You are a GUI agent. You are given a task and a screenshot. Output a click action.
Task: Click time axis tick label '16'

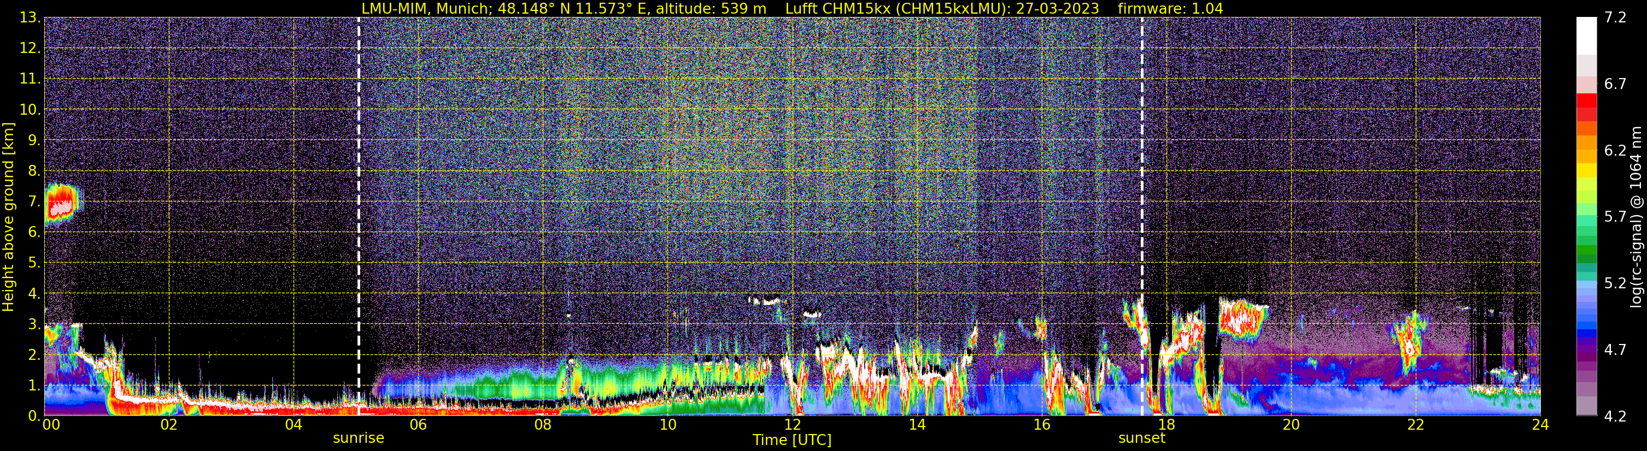click(1041, 425)
